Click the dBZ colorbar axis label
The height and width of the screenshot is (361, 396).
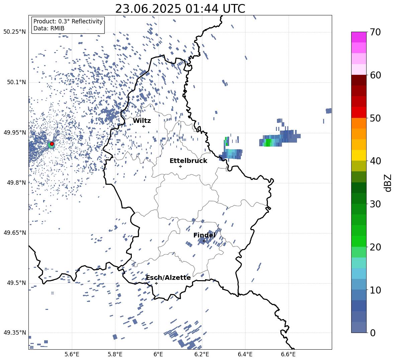(x=388, y=183)
